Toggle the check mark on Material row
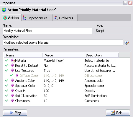 [x=7, y=60]
